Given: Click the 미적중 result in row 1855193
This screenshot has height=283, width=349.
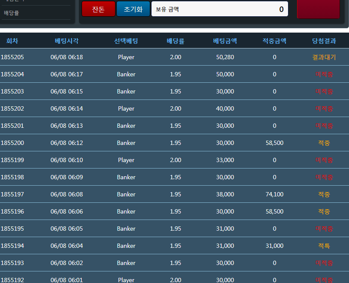Looking at the screenshot, I should 324,262.
